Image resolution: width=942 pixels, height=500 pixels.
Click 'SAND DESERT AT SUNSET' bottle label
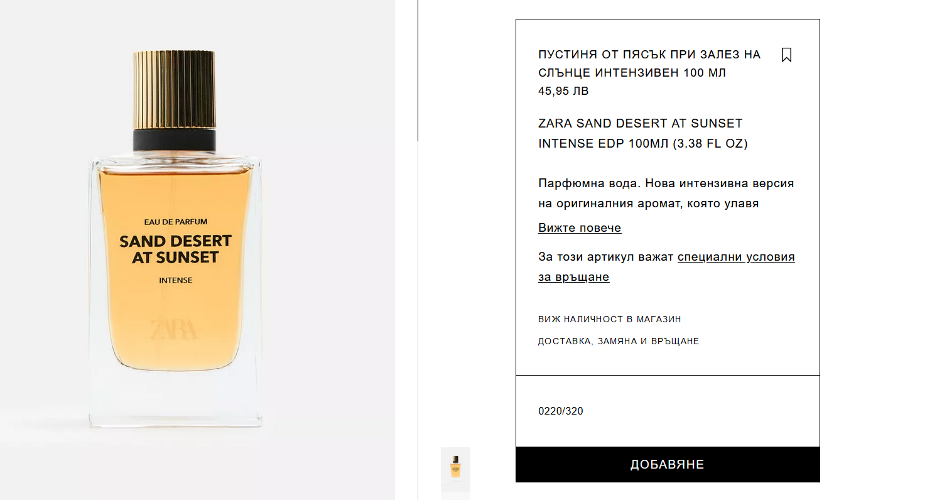click(x=175, y=249)
